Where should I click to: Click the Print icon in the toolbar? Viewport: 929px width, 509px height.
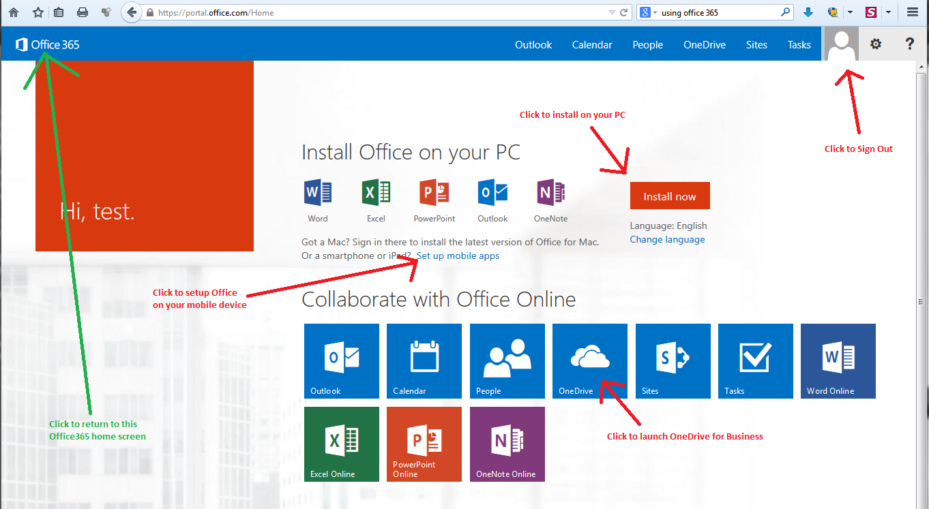[83, 12]
